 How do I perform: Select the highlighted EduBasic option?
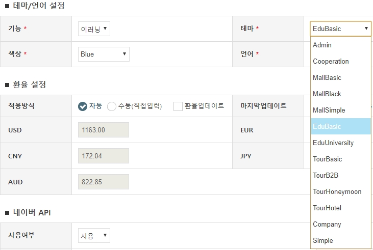coord(341,126)
